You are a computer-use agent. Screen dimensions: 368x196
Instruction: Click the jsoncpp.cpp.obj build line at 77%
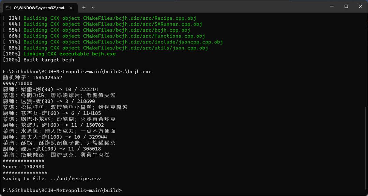[x=113, y=42]
